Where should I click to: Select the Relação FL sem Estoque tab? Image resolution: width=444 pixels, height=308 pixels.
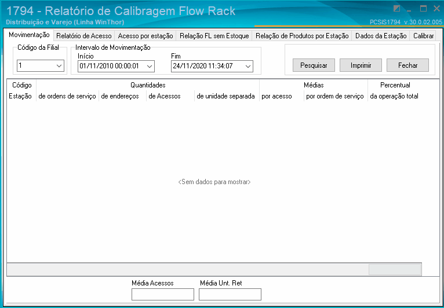click(x=214, y=36)
